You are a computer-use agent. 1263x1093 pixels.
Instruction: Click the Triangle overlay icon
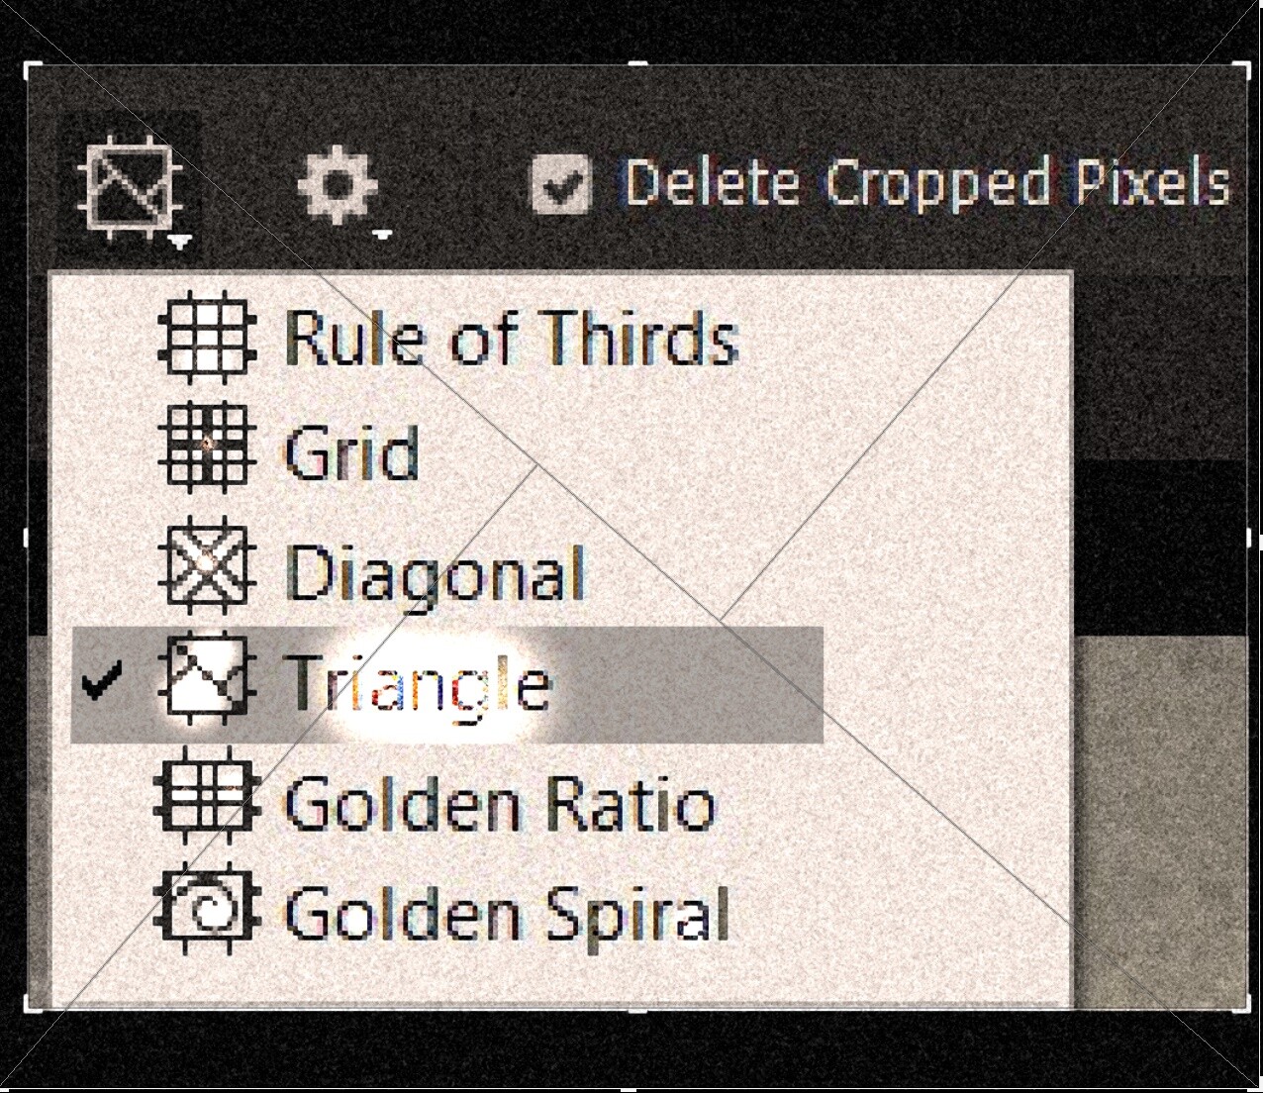pos(206,682)
